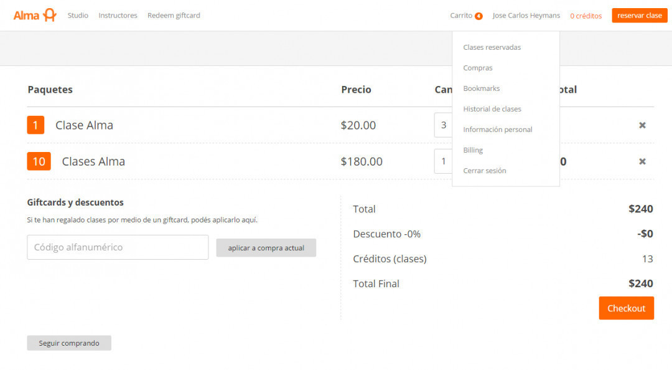Click the Código alfanumérico input field

[118, 247]
